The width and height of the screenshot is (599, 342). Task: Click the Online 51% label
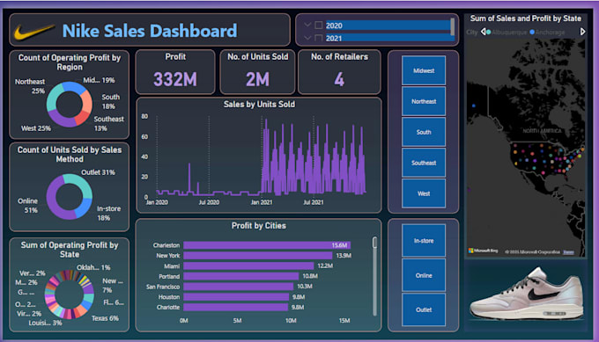click(28, 206)
